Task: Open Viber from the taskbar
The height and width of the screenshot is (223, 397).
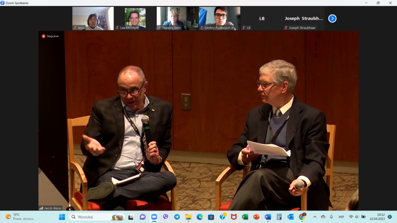Action: click(x=166, y=217)
